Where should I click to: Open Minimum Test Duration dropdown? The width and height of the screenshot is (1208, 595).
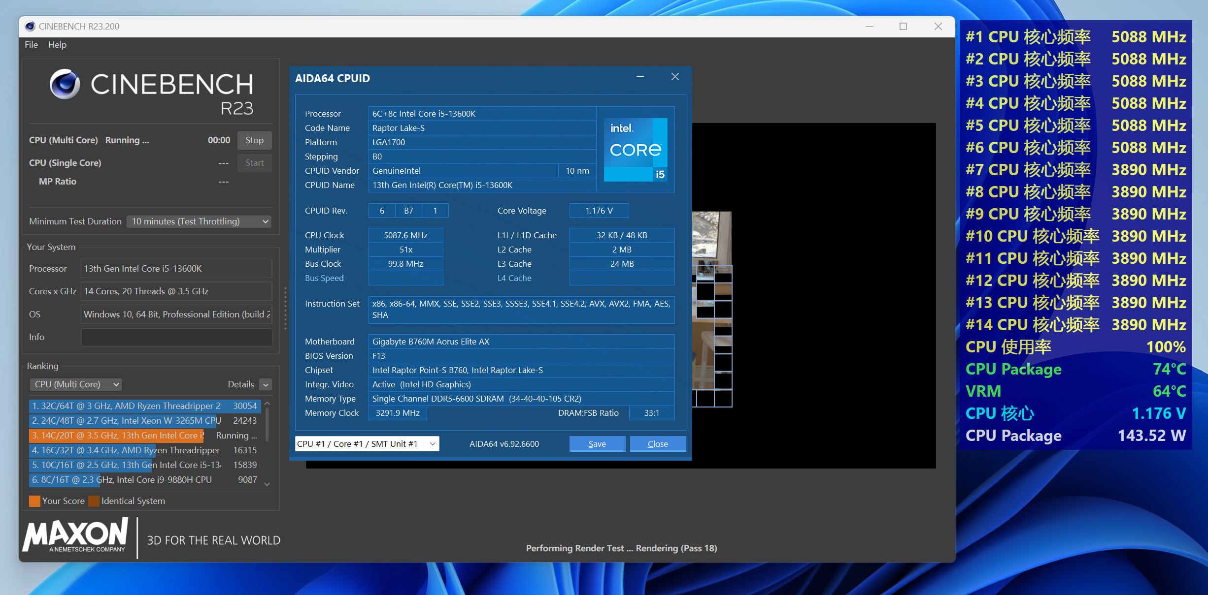[199, 221]
